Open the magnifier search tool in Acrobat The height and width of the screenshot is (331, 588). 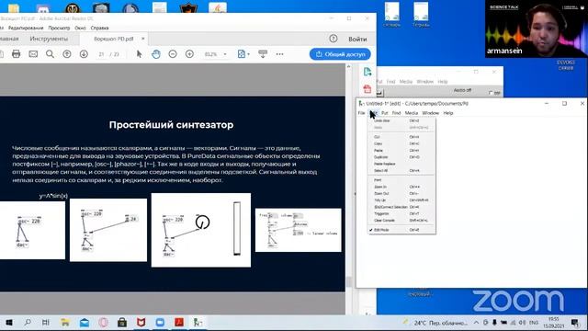[x=50, y=54]
